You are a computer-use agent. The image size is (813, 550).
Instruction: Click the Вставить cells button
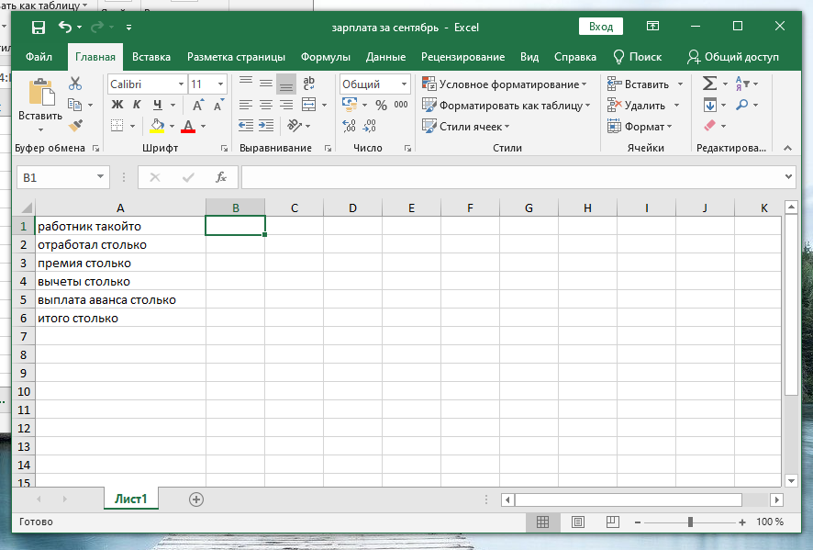coord(639,84)
